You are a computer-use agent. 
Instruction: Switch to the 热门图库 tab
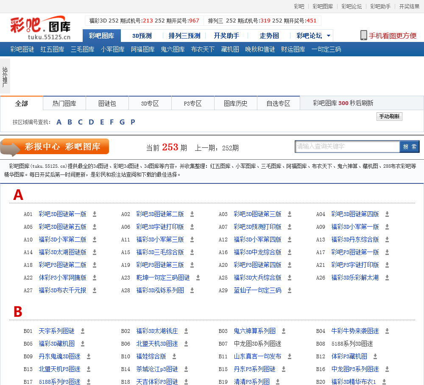pyautogui.click(x=64, y=103)
